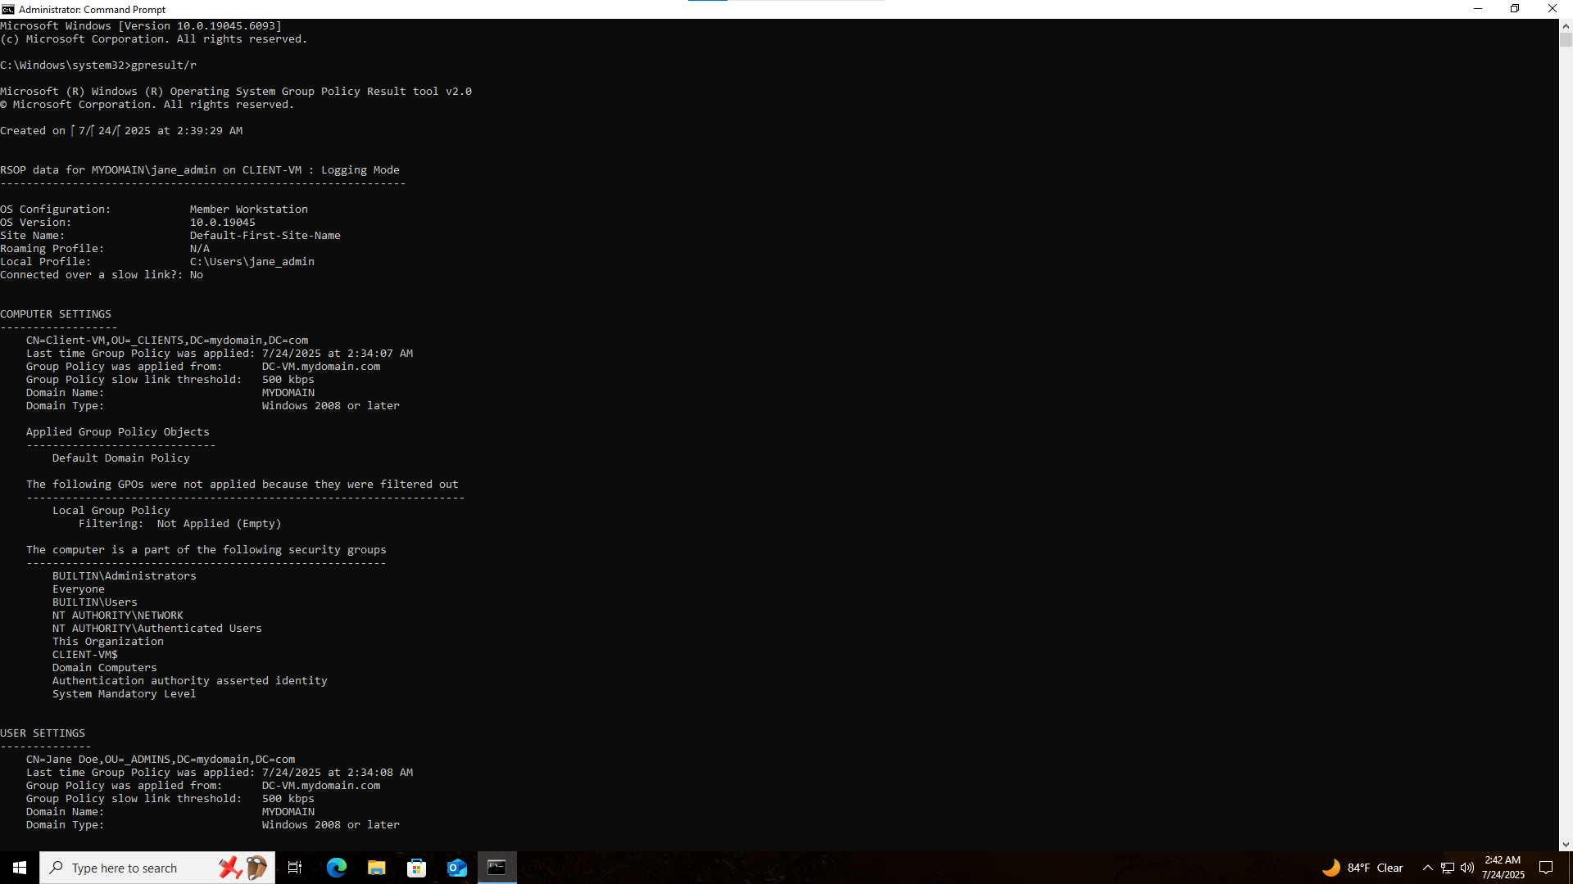Viewport: 1573px width, 884px height.
Task: Click the 'RSOP data for MYDOMAIN\jane_admin' line
Action: pyautogui.click(x=200, y=169)
